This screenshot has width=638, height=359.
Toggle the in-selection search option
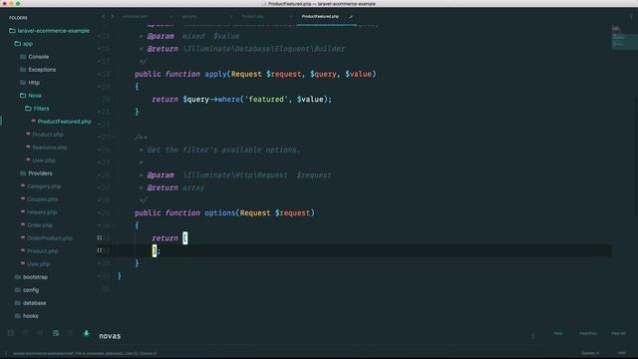(x=71, y=333)
